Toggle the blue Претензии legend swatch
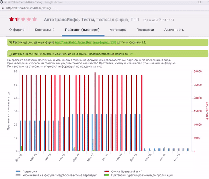Viewport: 209px width, 179px height. (18, 172)
